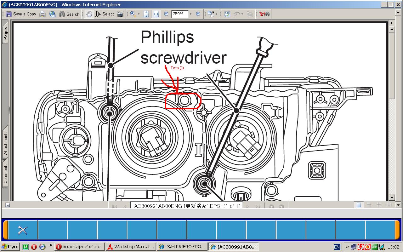Viewport: 403px width, 252px height.
Task: Select the Hand tool
Action: pos(89,14)
